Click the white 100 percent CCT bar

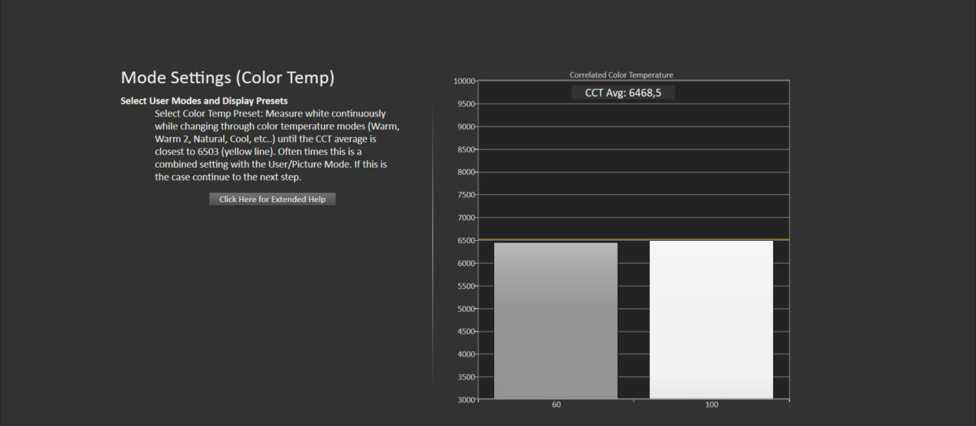711,320
